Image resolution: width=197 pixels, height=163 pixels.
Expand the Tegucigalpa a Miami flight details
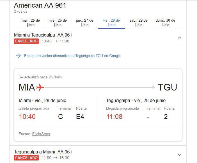click(180, 155)
